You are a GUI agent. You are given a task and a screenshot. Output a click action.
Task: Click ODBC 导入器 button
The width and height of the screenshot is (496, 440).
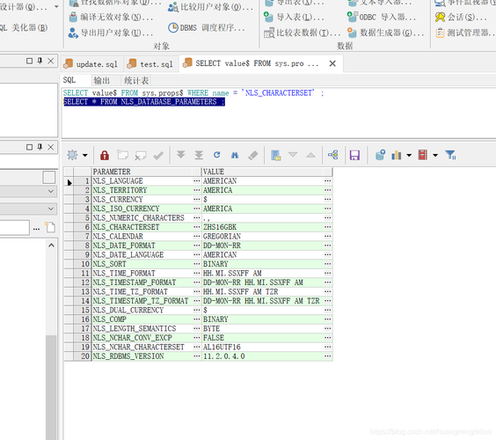point(382,17)
